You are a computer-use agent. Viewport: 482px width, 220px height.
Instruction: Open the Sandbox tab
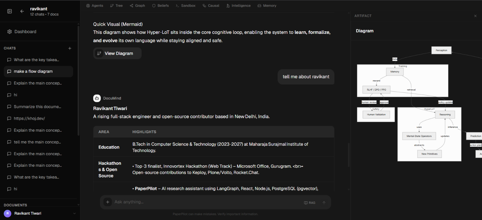pyautogui.click(x=186, y=6)
